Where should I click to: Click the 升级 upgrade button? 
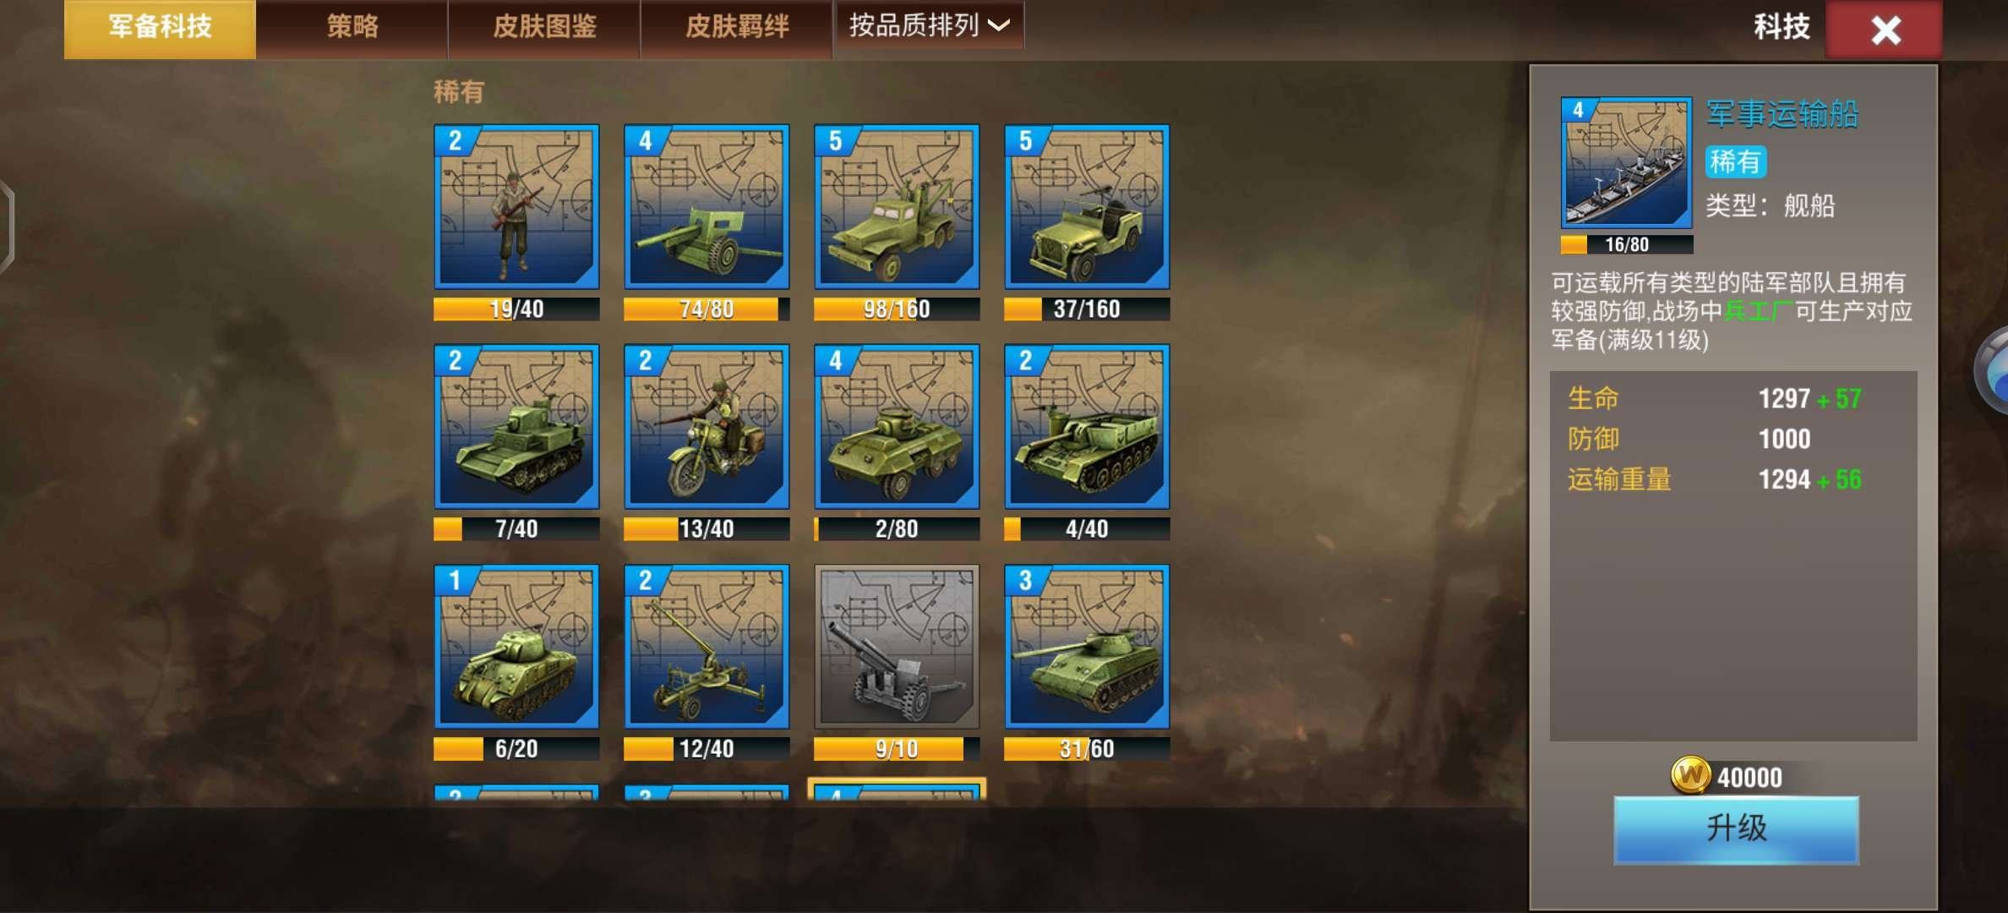[1736, 829]
